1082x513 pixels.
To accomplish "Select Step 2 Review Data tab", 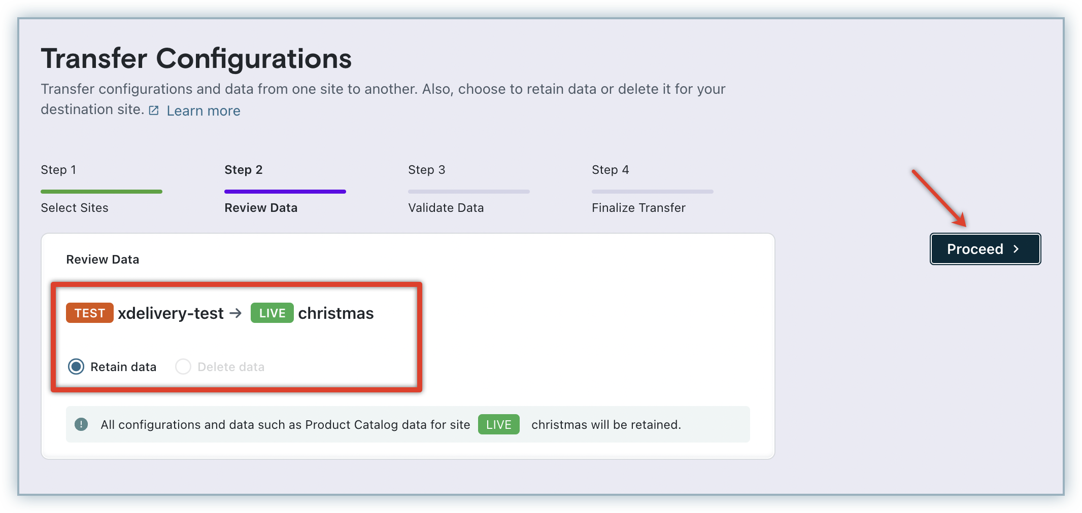I will point(261,208).
